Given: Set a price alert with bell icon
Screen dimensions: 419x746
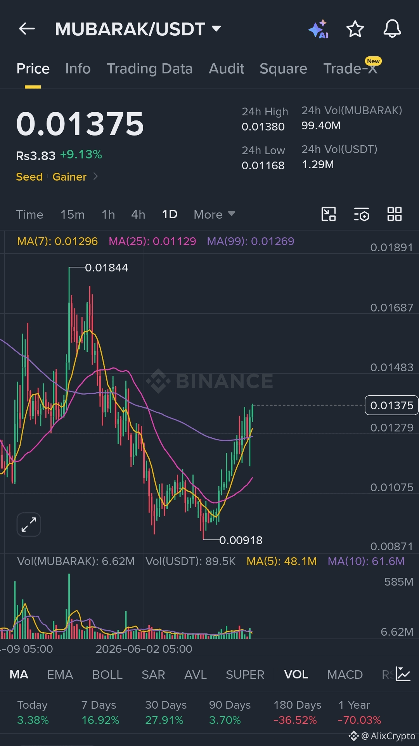Looking at the screenshot, I should click(x=392, y=29).
